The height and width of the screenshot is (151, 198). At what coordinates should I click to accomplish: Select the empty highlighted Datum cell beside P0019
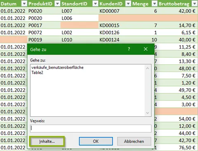pos(14,40)
